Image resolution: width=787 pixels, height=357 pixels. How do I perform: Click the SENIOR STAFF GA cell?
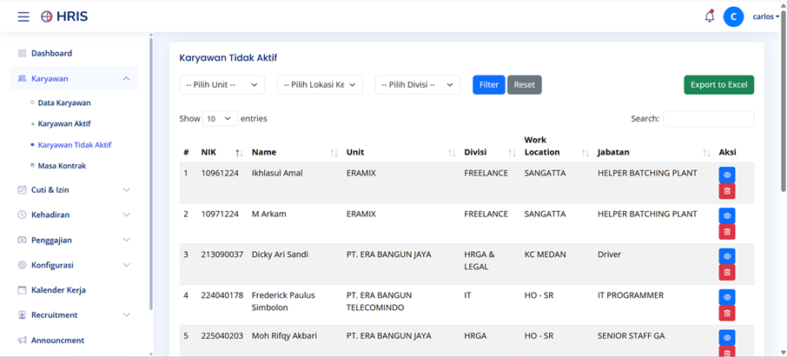tap(632, 336)
